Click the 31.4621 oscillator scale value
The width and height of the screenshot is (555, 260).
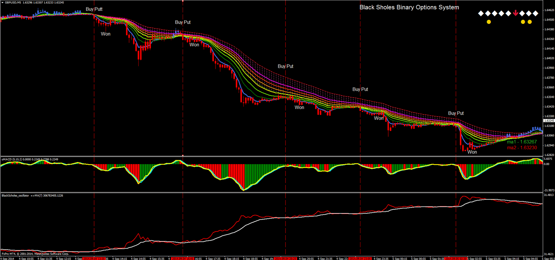(x=549, y=254)
